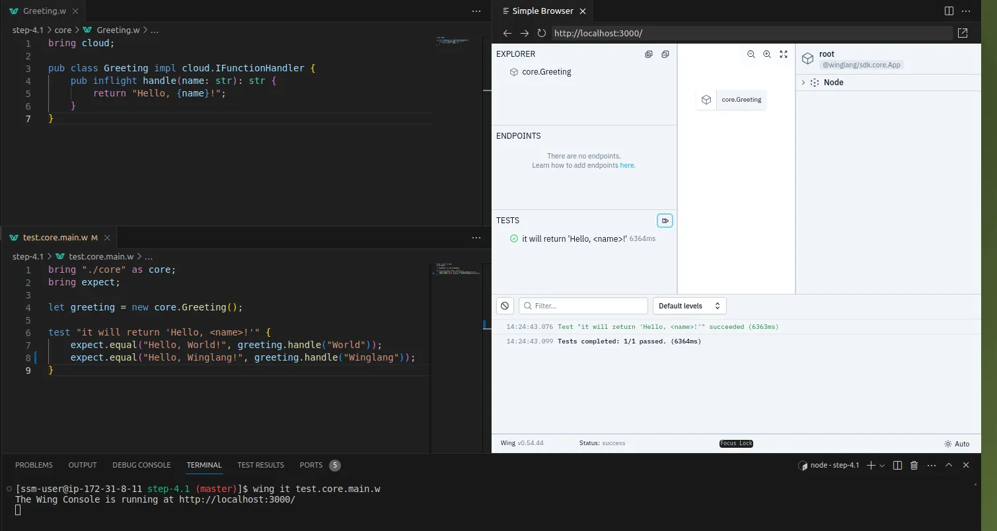997x531 pixels.
Task: Expand the Node section
Action: coord(803,83)
